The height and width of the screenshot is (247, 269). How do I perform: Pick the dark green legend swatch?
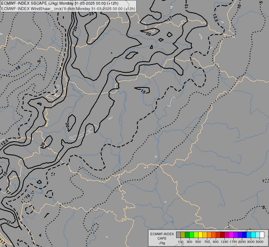(187, 235)
